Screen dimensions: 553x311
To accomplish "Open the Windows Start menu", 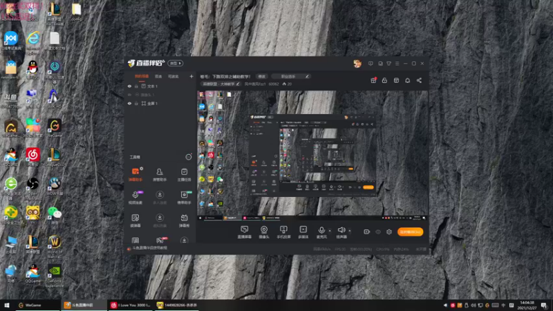I will click(x=6, y=305).
